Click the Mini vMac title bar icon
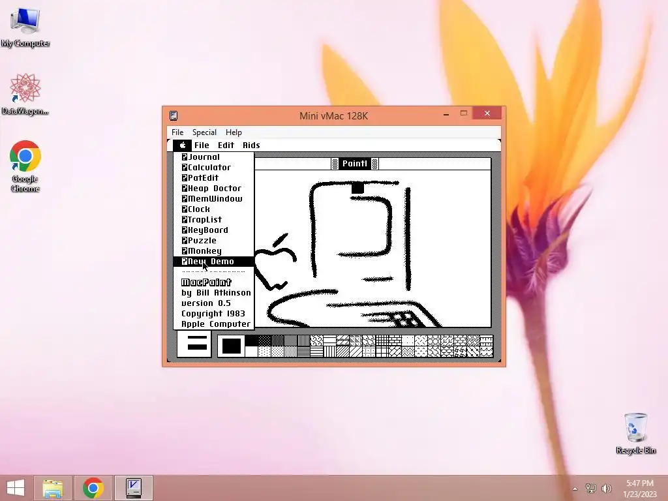This screenshot has height=501, width=668. (x=174, y=115)
